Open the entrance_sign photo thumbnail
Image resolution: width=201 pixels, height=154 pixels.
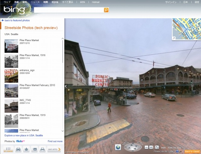point(11,76)
